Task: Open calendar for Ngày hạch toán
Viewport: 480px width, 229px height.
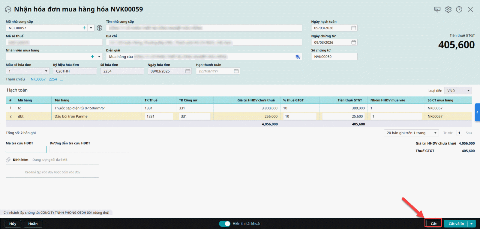Action: [x=354, y=28]
